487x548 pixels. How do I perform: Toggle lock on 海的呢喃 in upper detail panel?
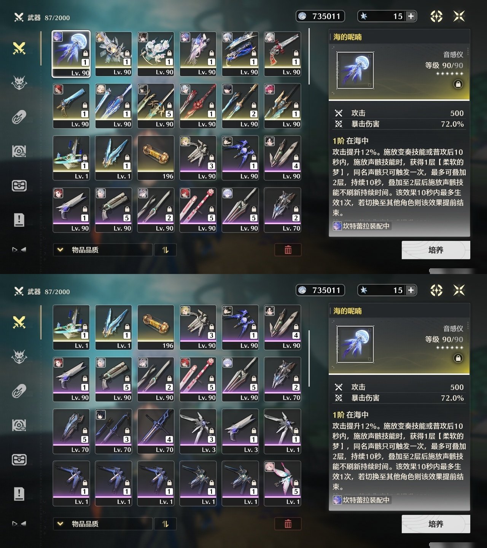458,84
